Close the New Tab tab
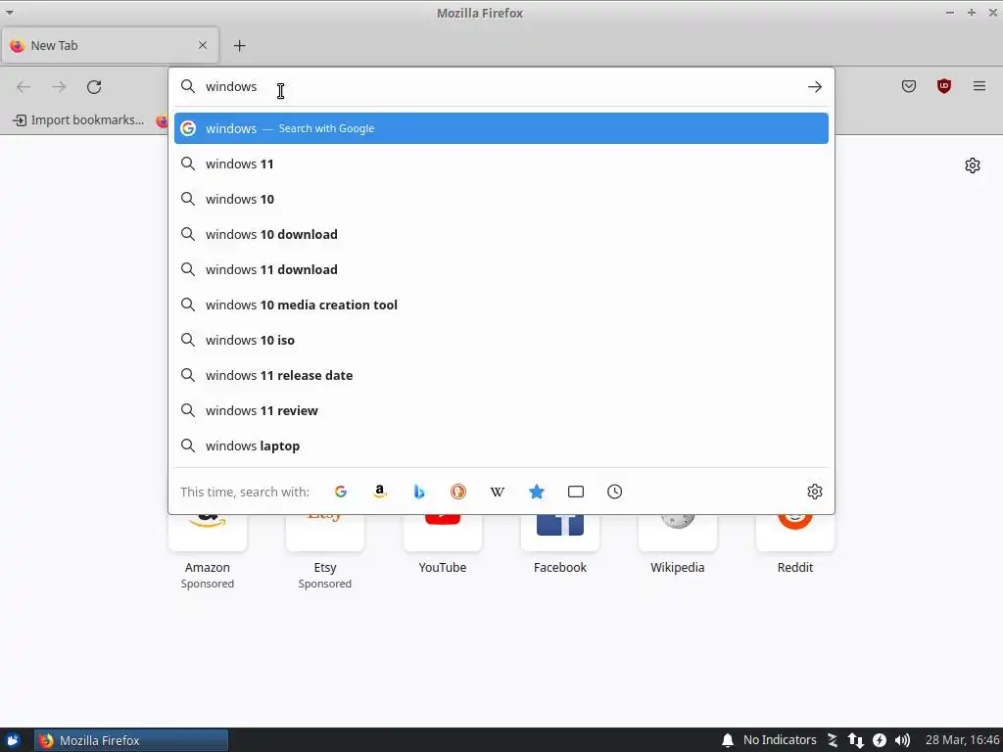Image resolution: width=1003 pixels, height=752 pixels. [202, 45]
